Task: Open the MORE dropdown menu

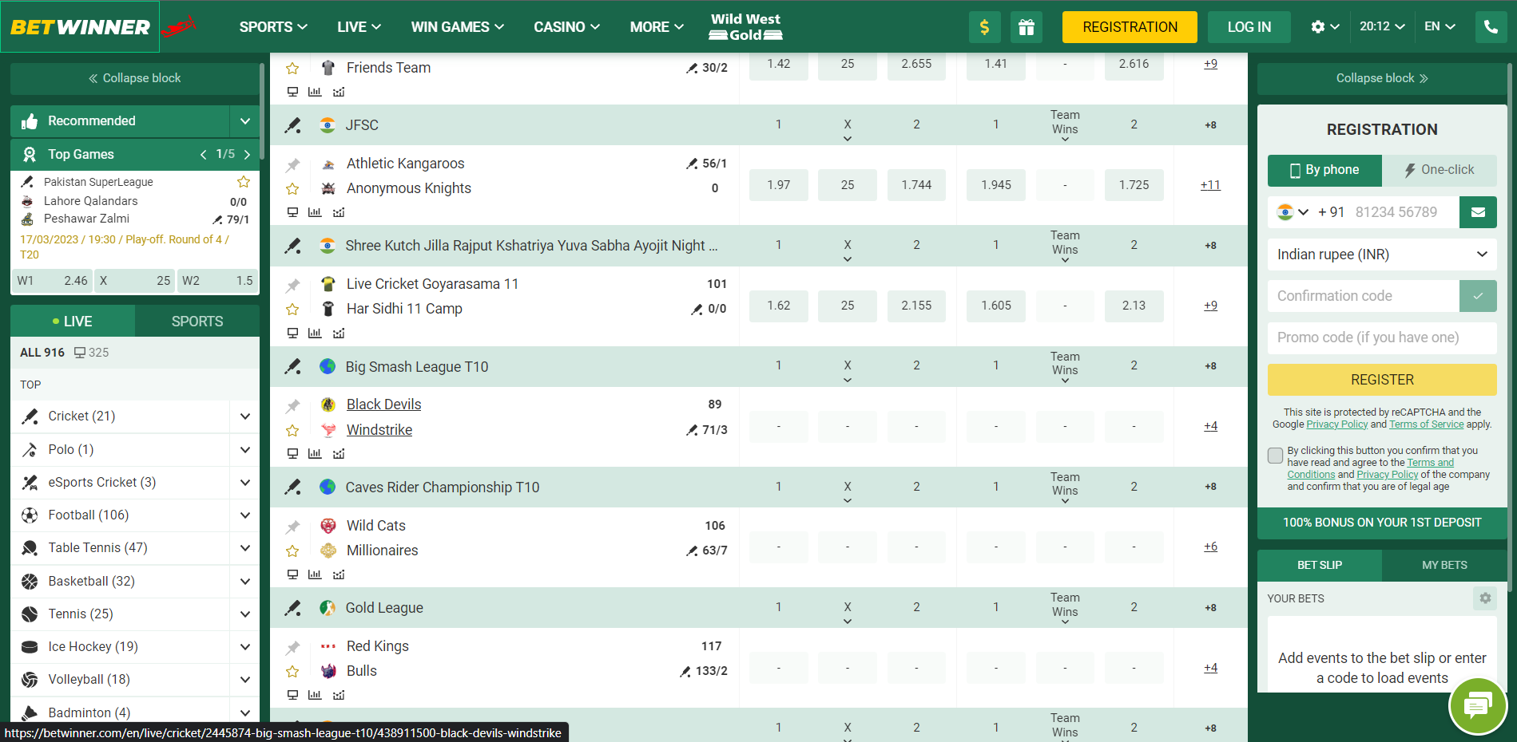Action: click(x=657, y=27)
